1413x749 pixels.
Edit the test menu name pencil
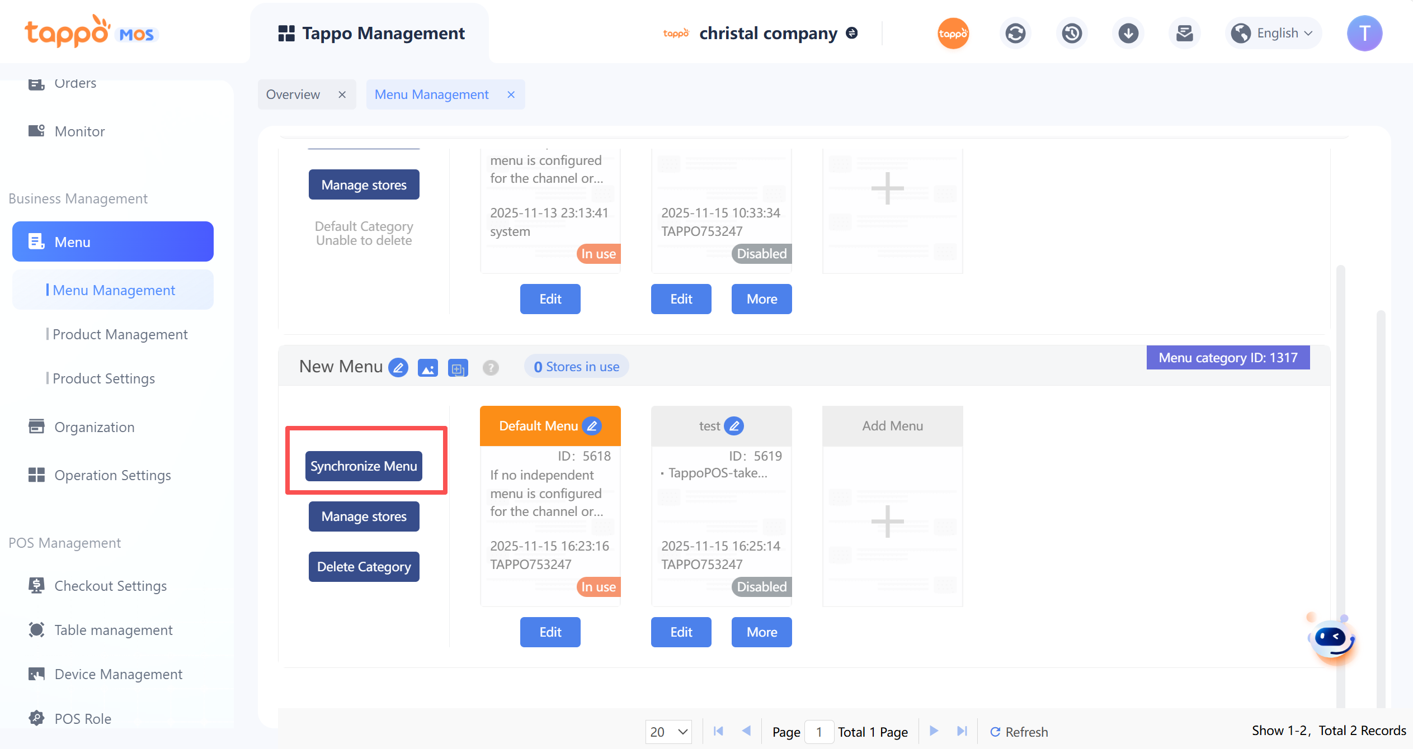pos(734,426)
